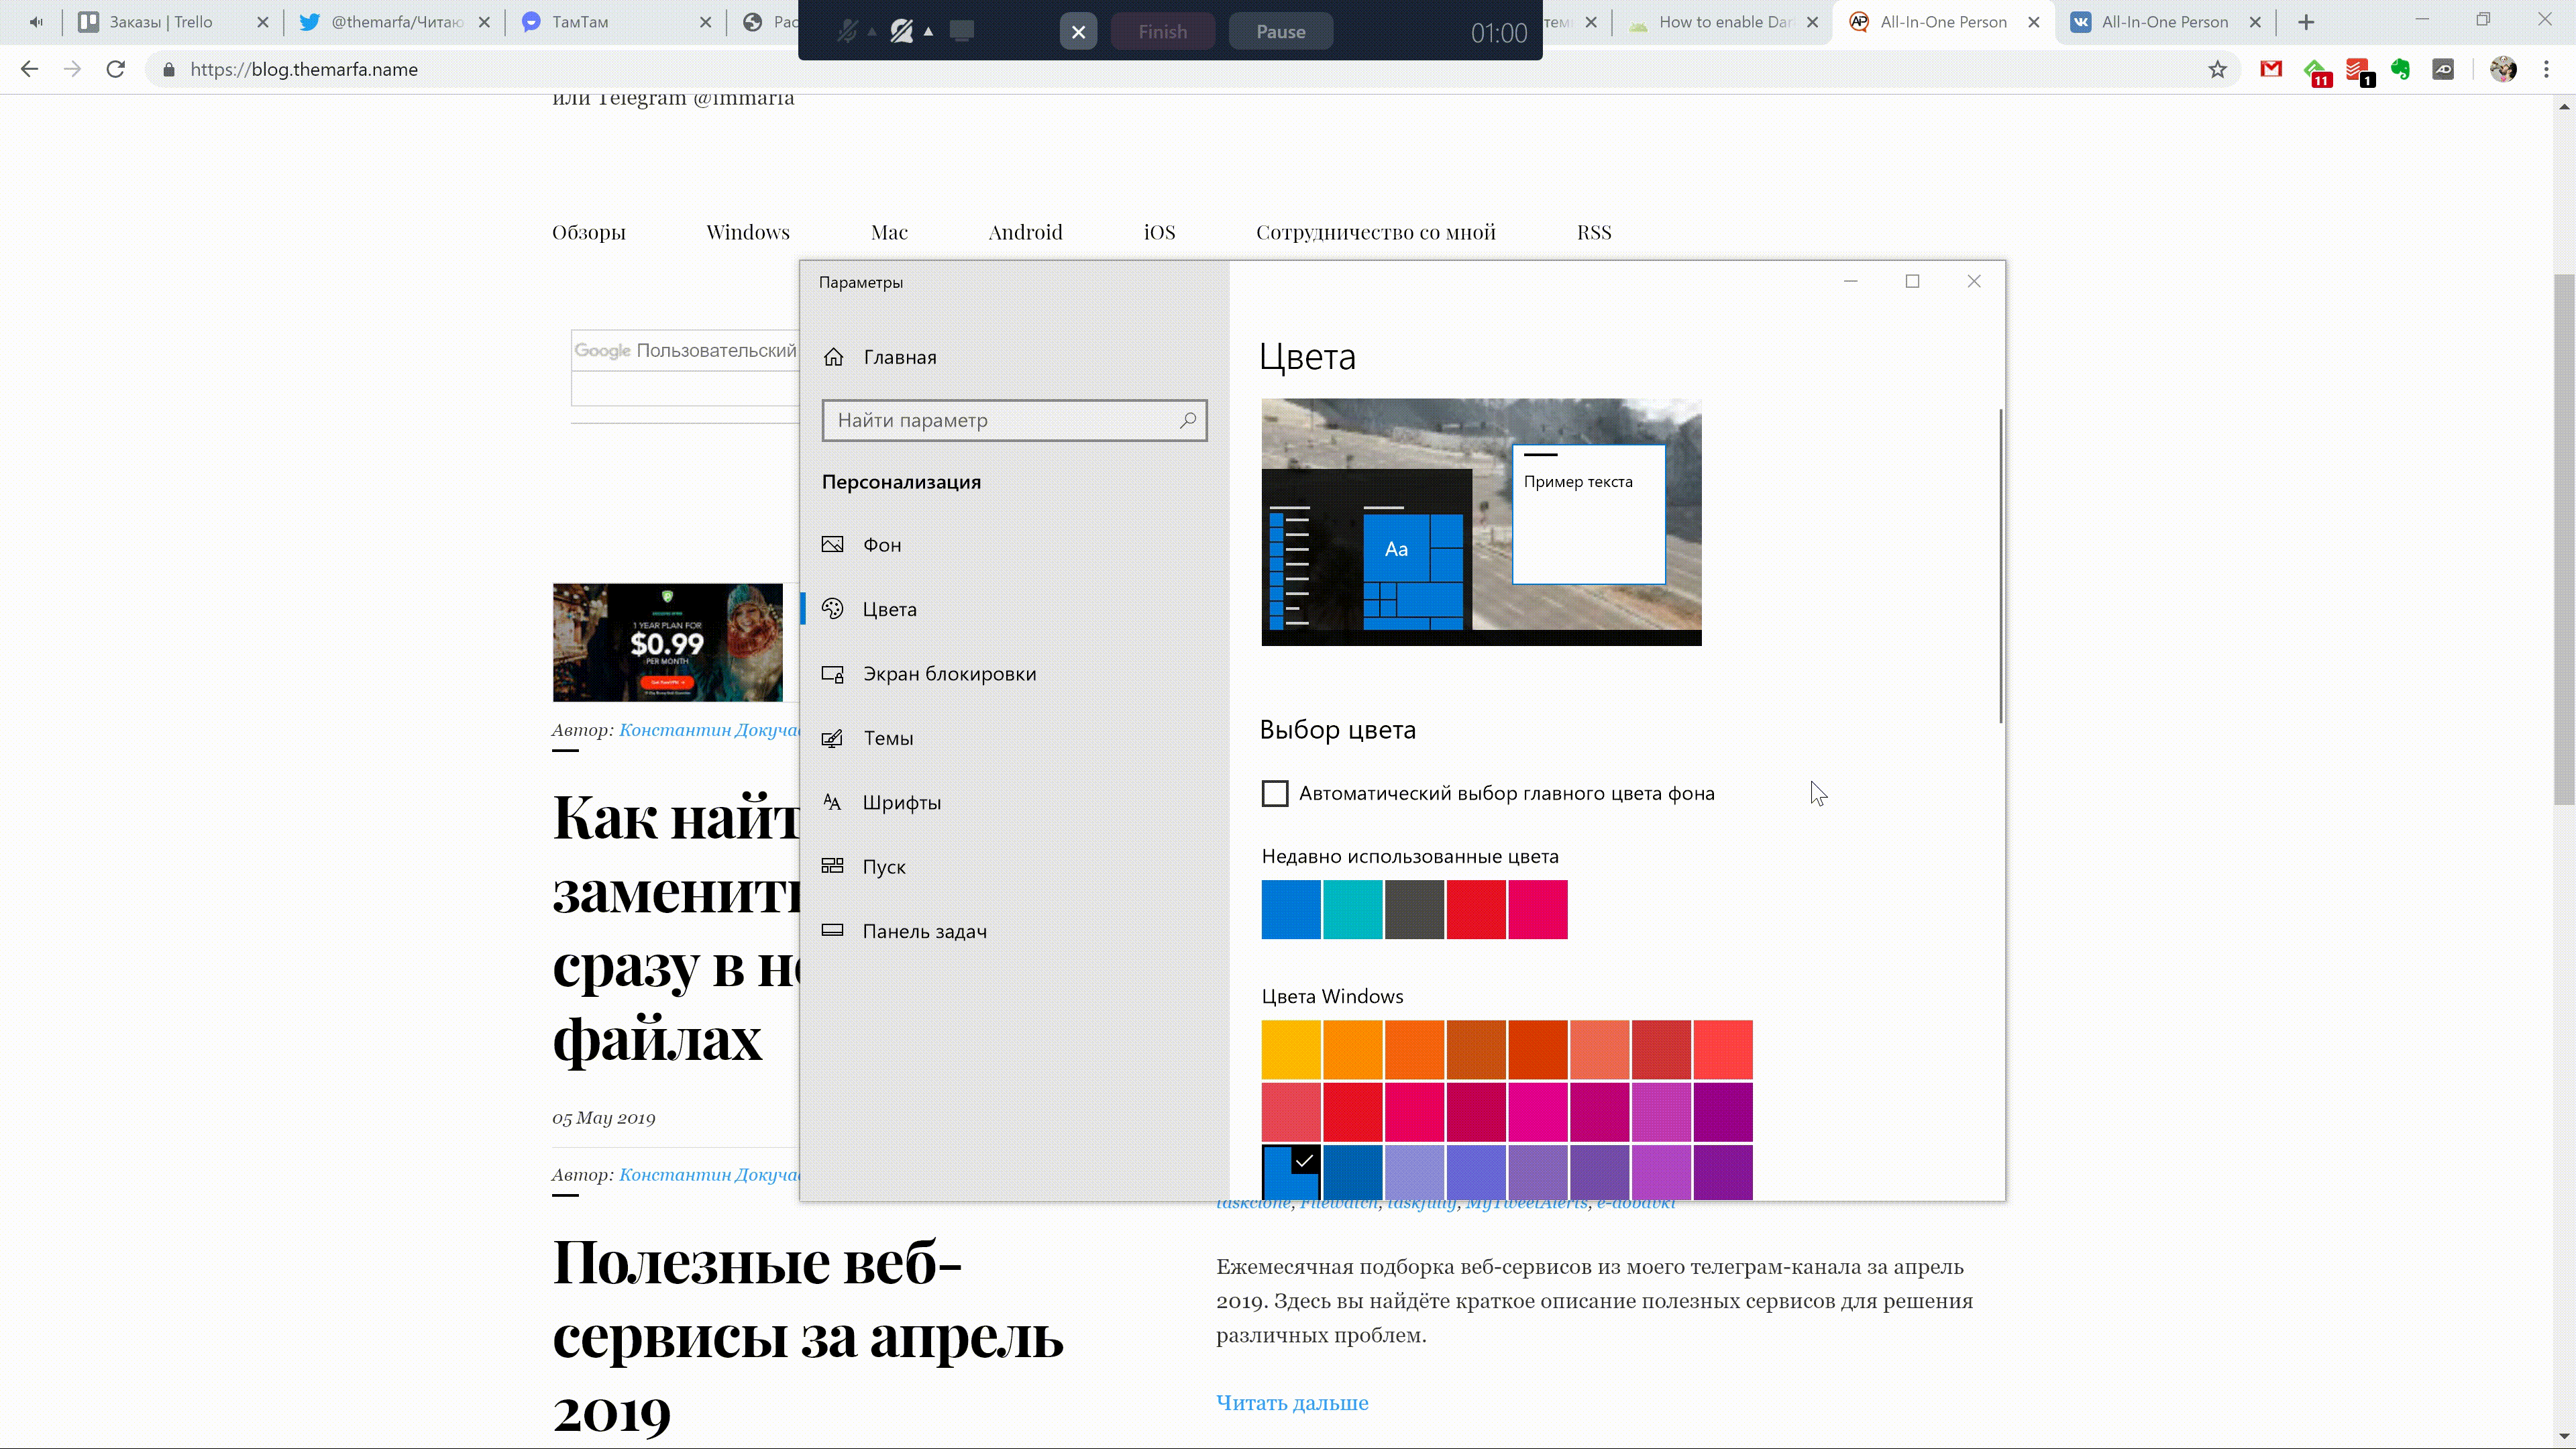The image size is (2576, 1449).
Task: Open the Экран блокировки settings section
Action: (948, 674)
